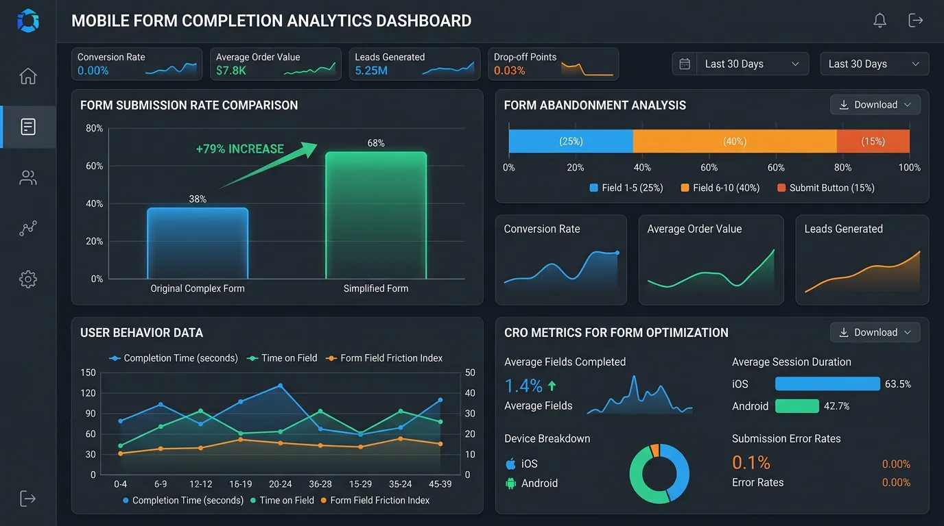Click the red (15%) abandonment bar segment
The image size is (944, 526).
click(x=873, y=141)
